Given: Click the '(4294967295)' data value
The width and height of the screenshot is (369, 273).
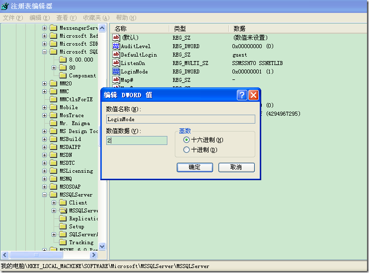Looking at the screenshot, I should pyautogui.click(x=284, y=114).
